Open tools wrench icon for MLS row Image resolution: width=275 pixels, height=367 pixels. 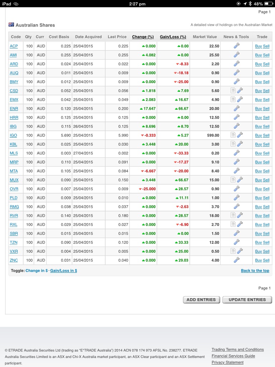pyautogui.click(x=237, y=153)
